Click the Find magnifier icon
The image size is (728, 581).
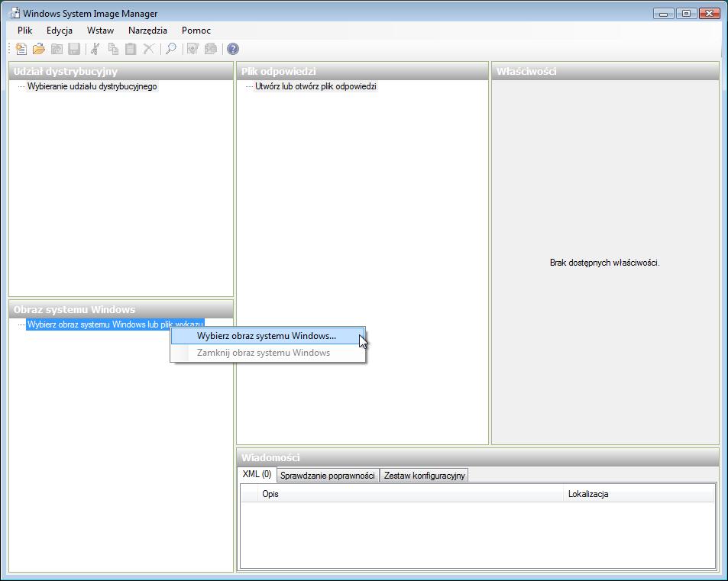click(x=171, y=49)
